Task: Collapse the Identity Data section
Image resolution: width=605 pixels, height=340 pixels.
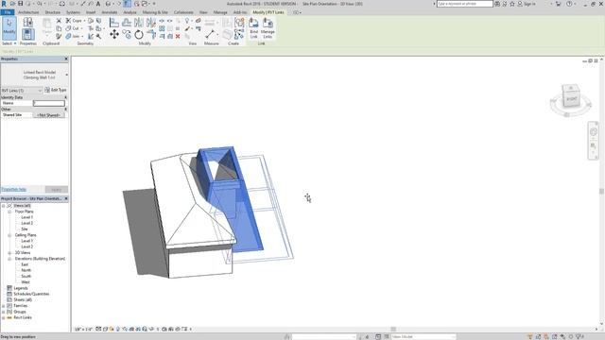Action: (65, 97)
